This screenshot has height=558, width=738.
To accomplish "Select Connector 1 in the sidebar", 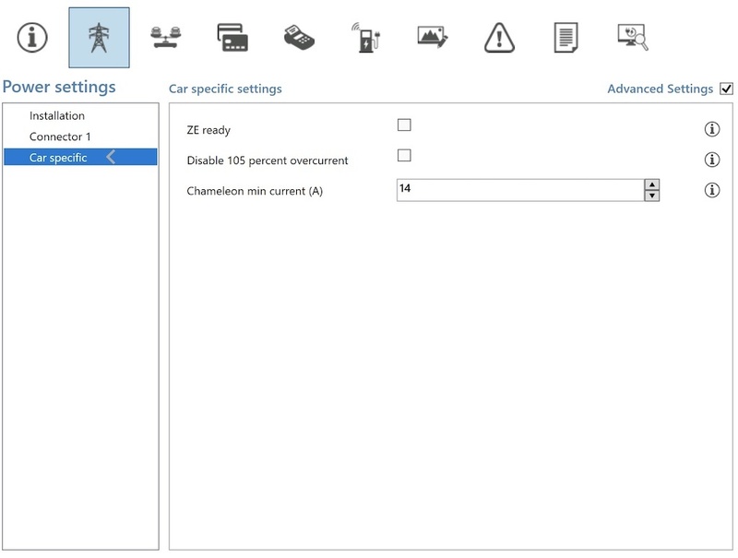I will (60, 137).
